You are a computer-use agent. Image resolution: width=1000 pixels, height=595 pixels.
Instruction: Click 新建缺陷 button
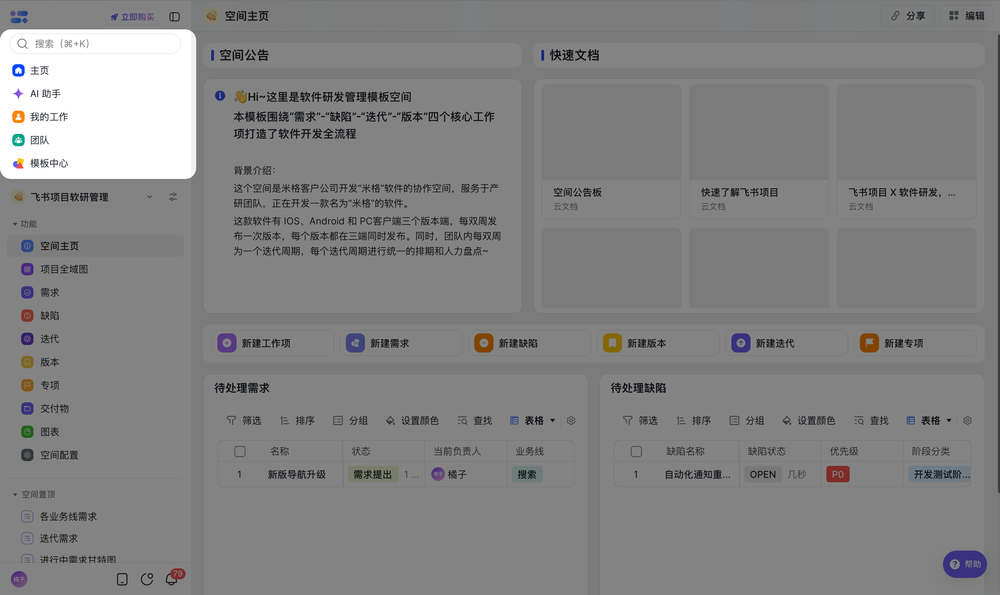[x=529, y=344]
